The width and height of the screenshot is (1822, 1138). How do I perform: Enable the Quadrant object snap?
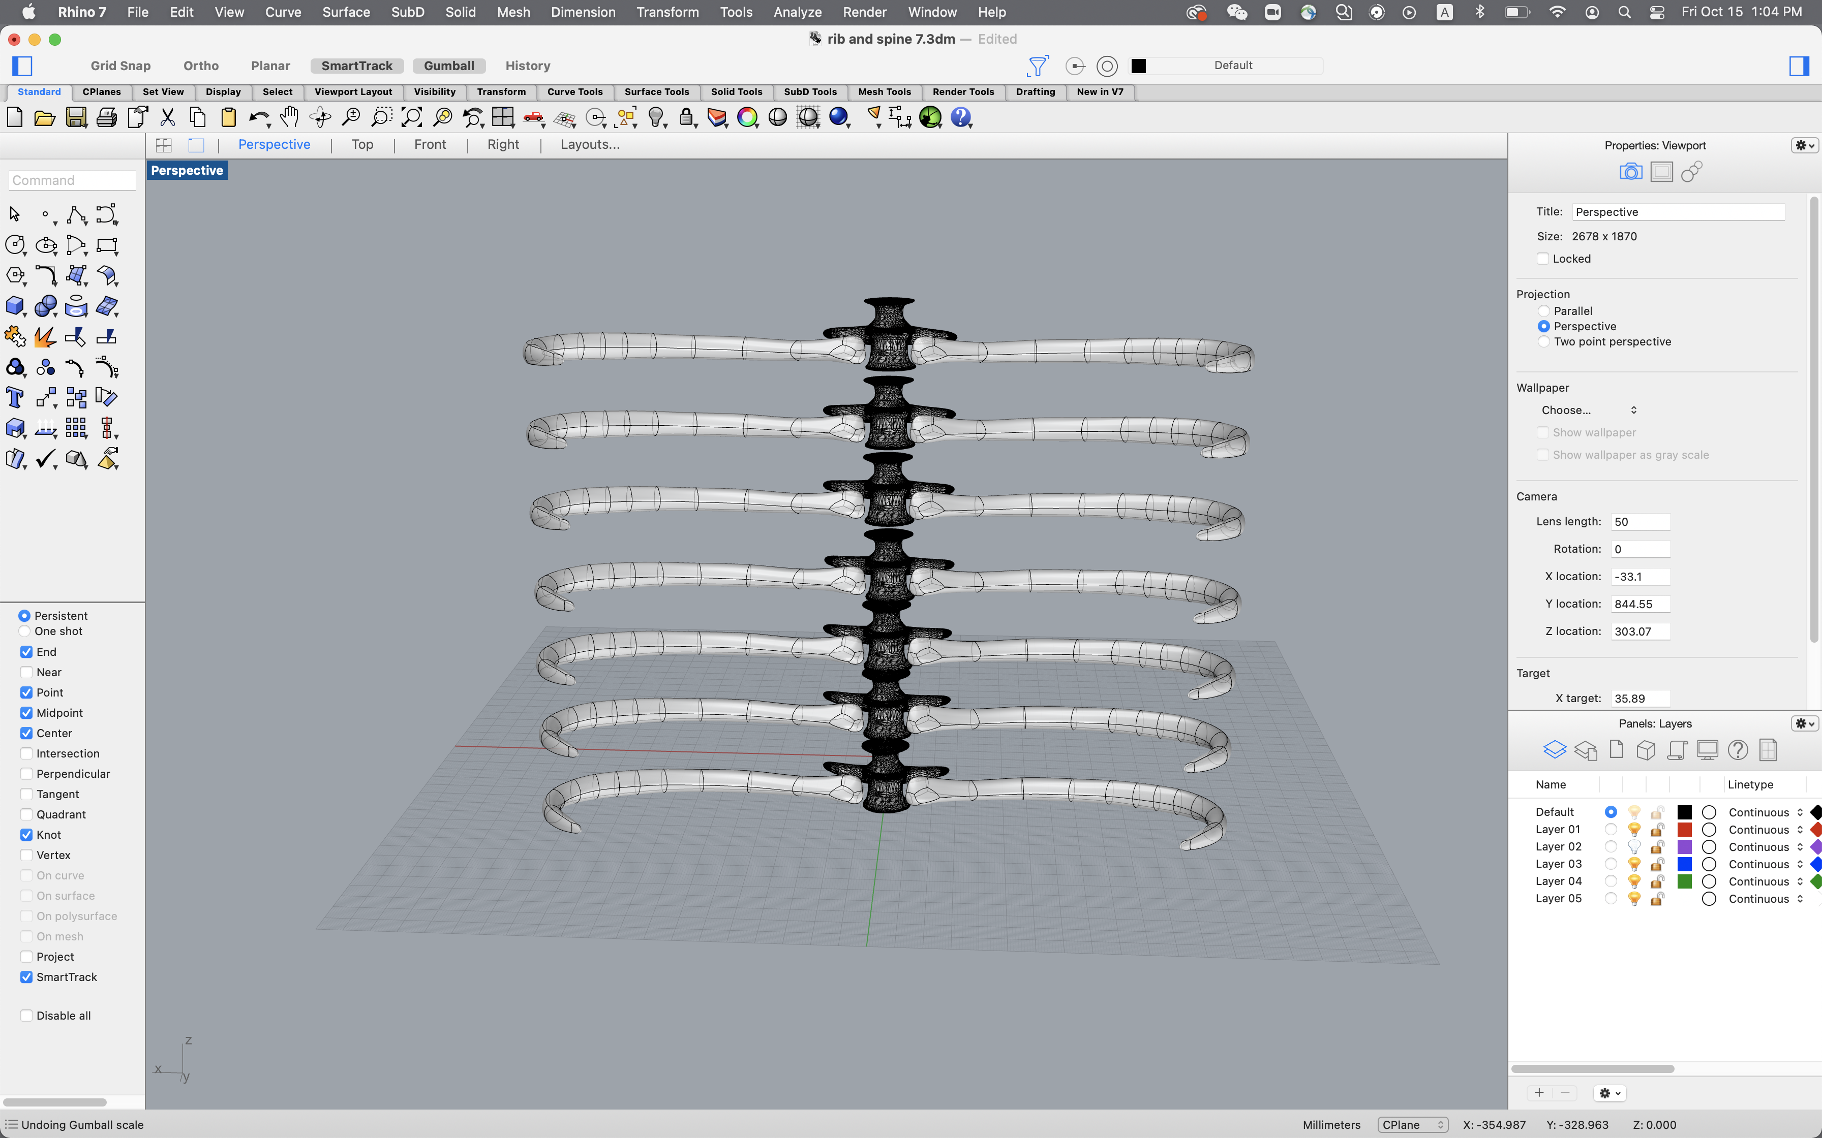pyautogui.click(x=26, y=814)
